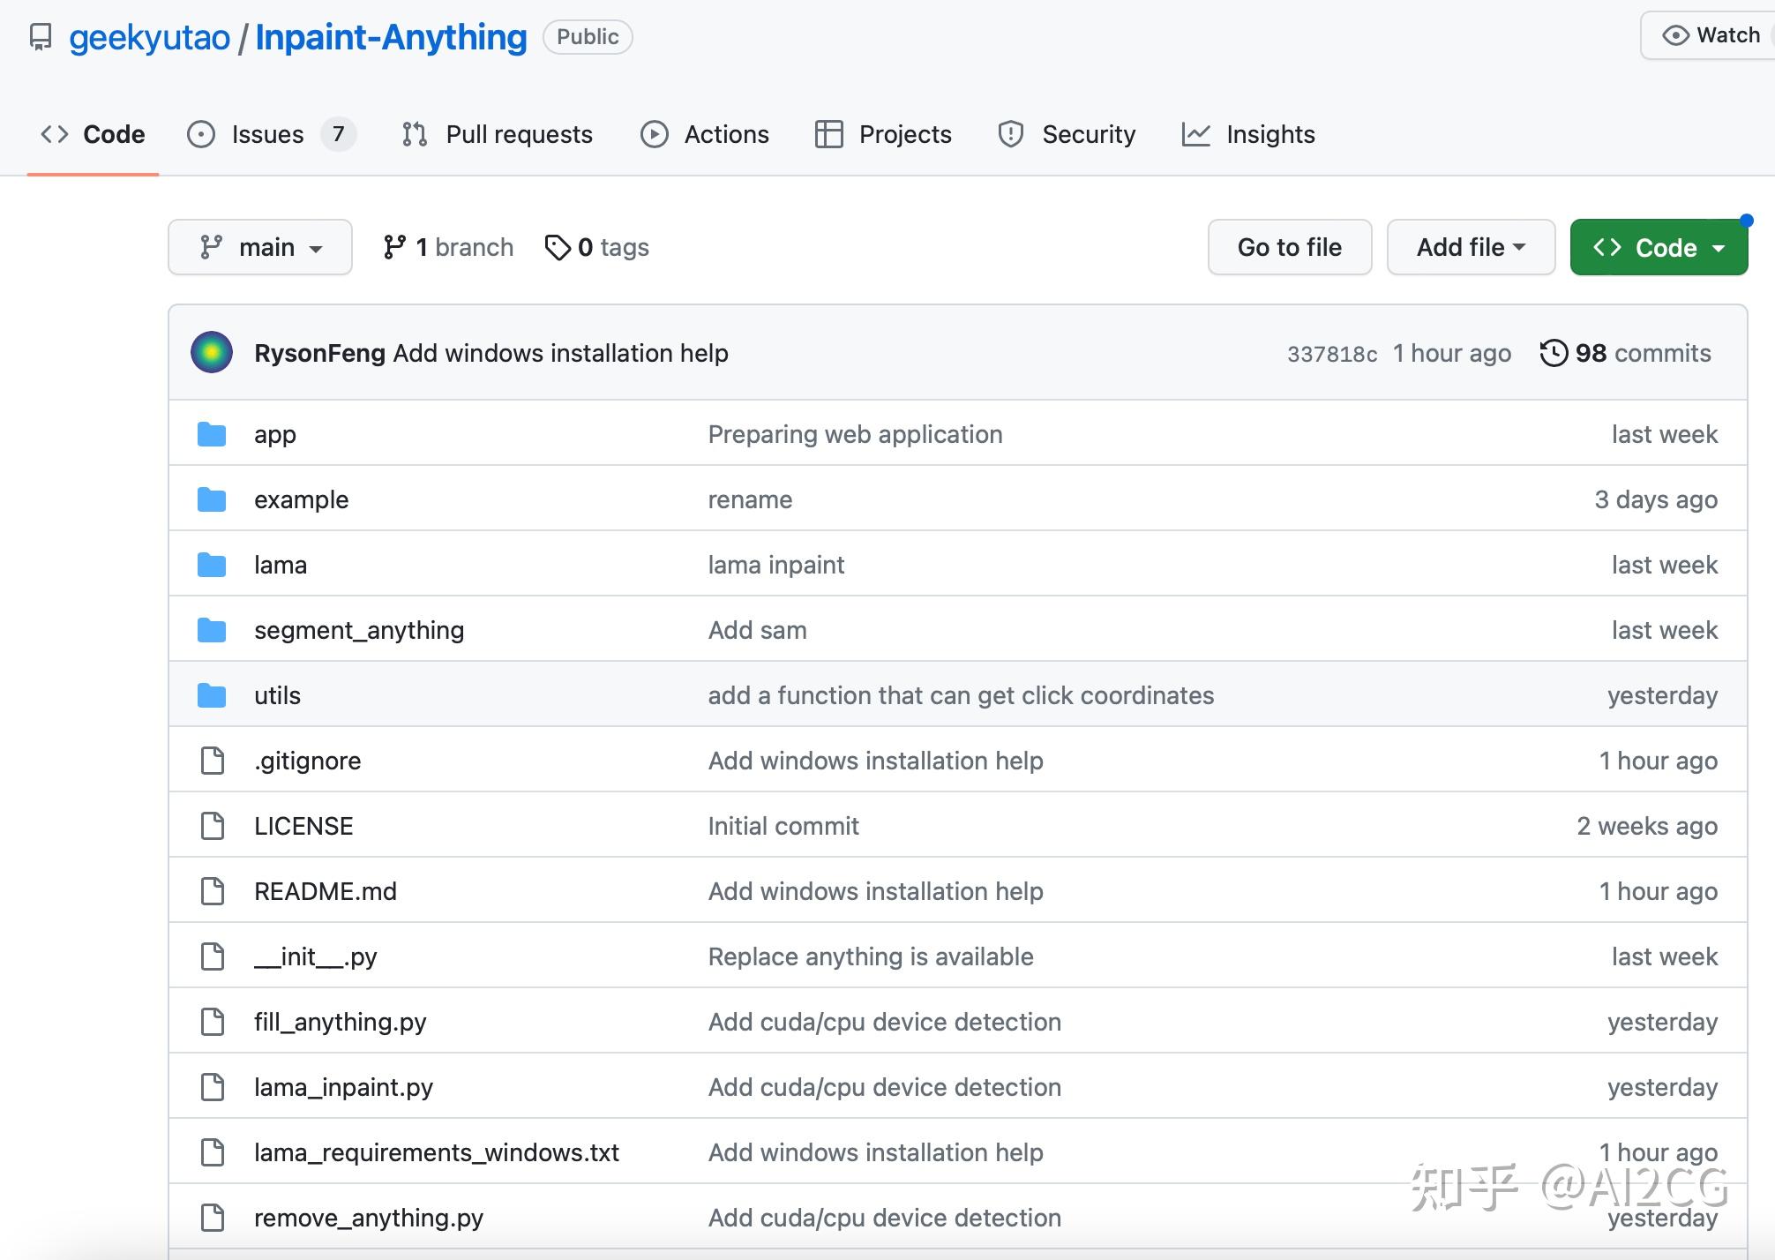Screen dimensions: 1775x1260
Task: Click the repository book icon
Action: point(41,37)
